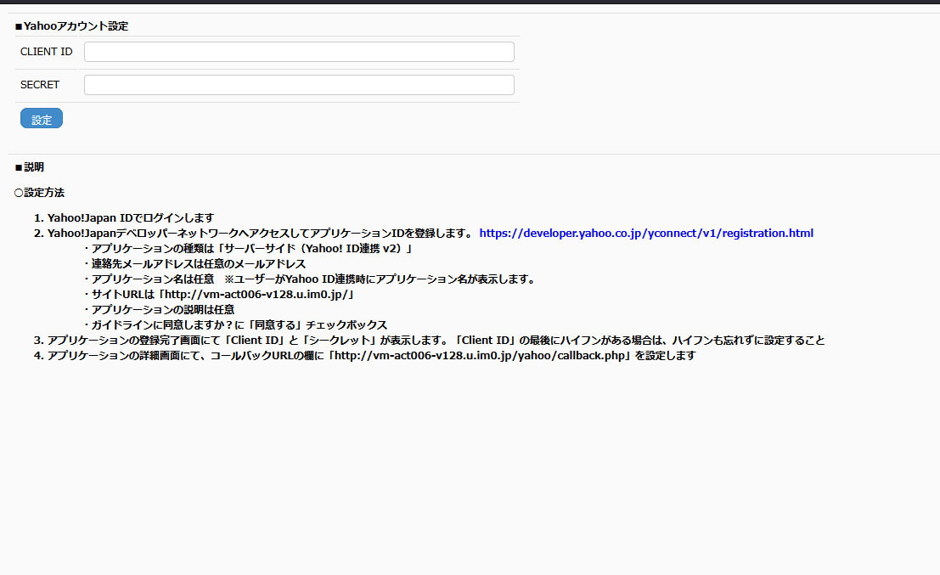Click the アプリケーションの種類 bullet line

(248, 249)
